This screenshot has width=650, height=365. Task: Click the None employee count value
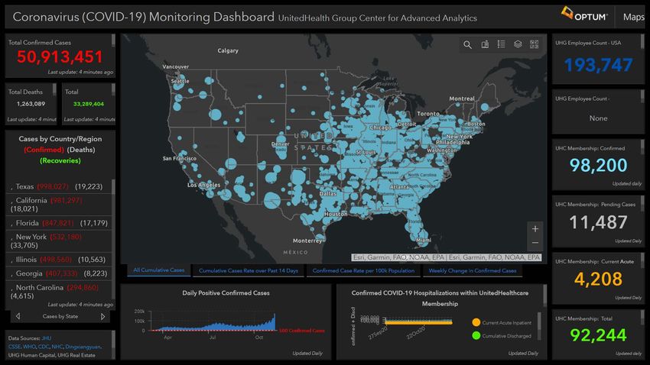pos(598,118)
